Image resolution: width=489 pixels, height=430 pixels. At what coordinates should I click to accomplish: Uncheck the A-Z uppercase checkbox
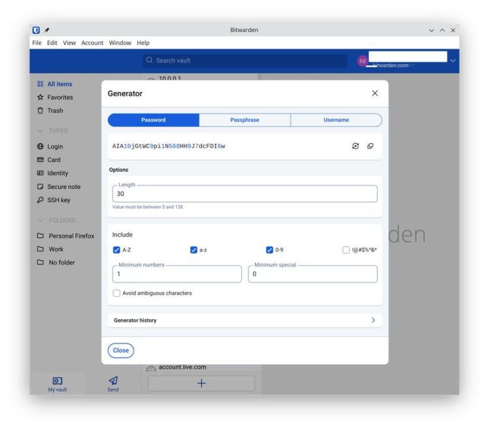point(117,250)
